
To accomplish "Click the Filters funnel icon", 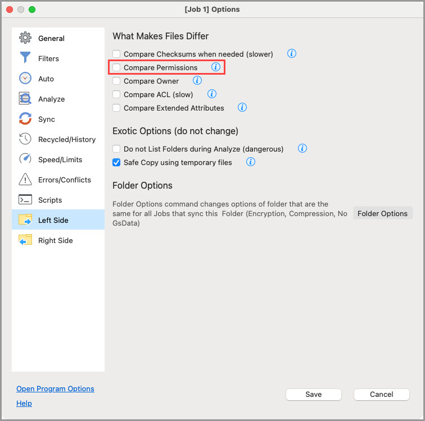I will click(25, 58).
